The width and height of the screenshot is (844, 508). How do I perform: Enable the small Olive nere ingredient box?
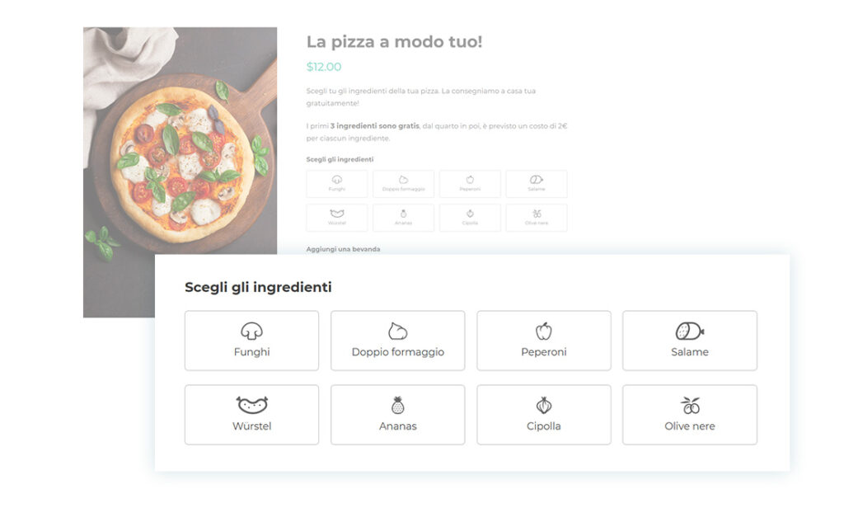536,218
